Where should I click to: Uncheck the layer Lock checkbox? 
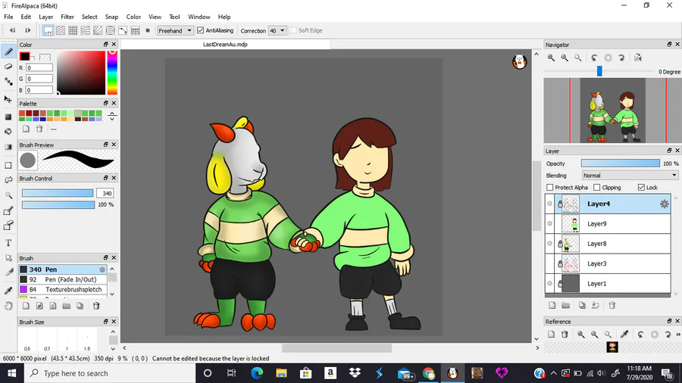coord(641,188)
